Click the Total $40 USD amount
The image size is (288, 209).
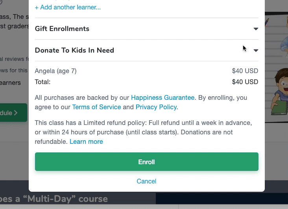(245, 82)
